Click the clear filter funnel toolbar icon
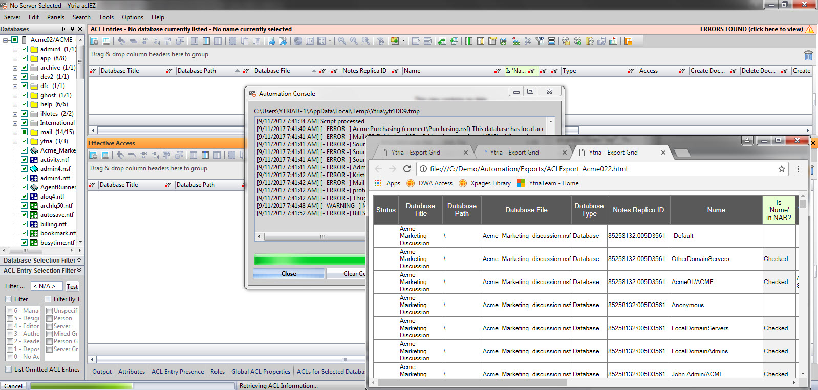The image size is (818, 390). pyautogui.click(x=380, y=41)
